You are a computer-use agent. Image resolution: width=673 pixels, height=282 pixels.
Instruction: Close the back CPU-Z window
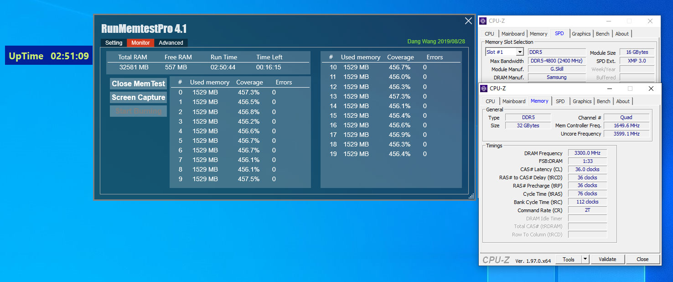tap(650, 21)
